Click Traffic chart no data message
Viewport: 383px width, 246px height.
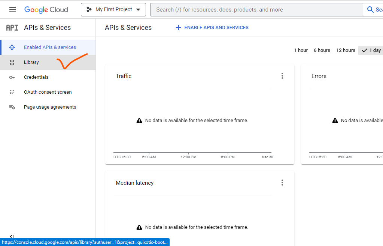point(197,121)
